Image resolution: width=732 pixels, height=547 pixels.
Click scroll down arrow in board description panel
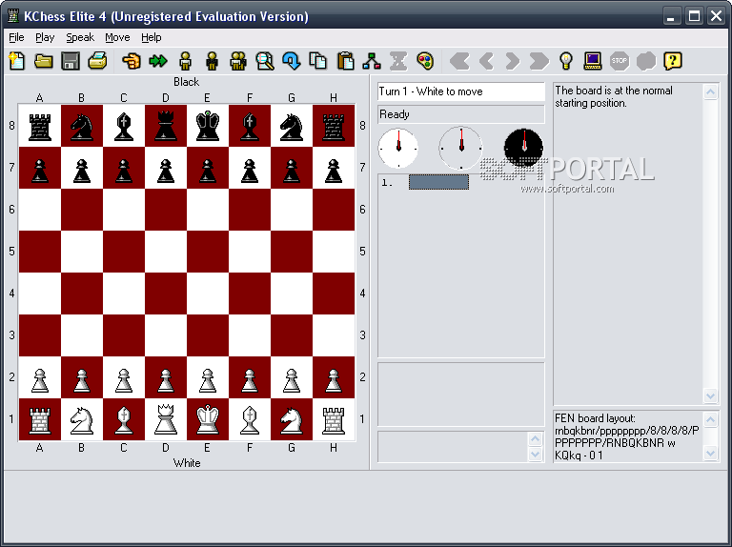(710, 396)
